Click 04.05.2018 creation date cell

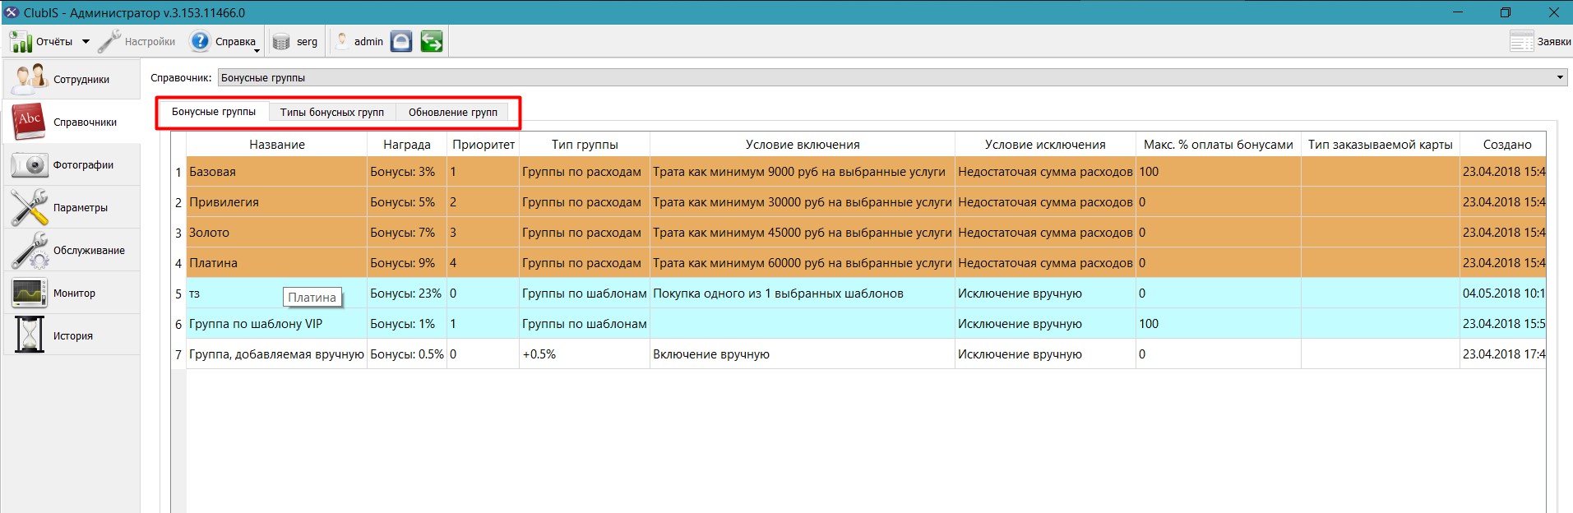point(1503,293)
